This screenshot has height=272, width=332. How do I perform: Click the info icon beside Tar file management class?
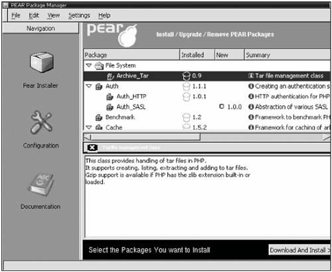(x=251, y=76)
